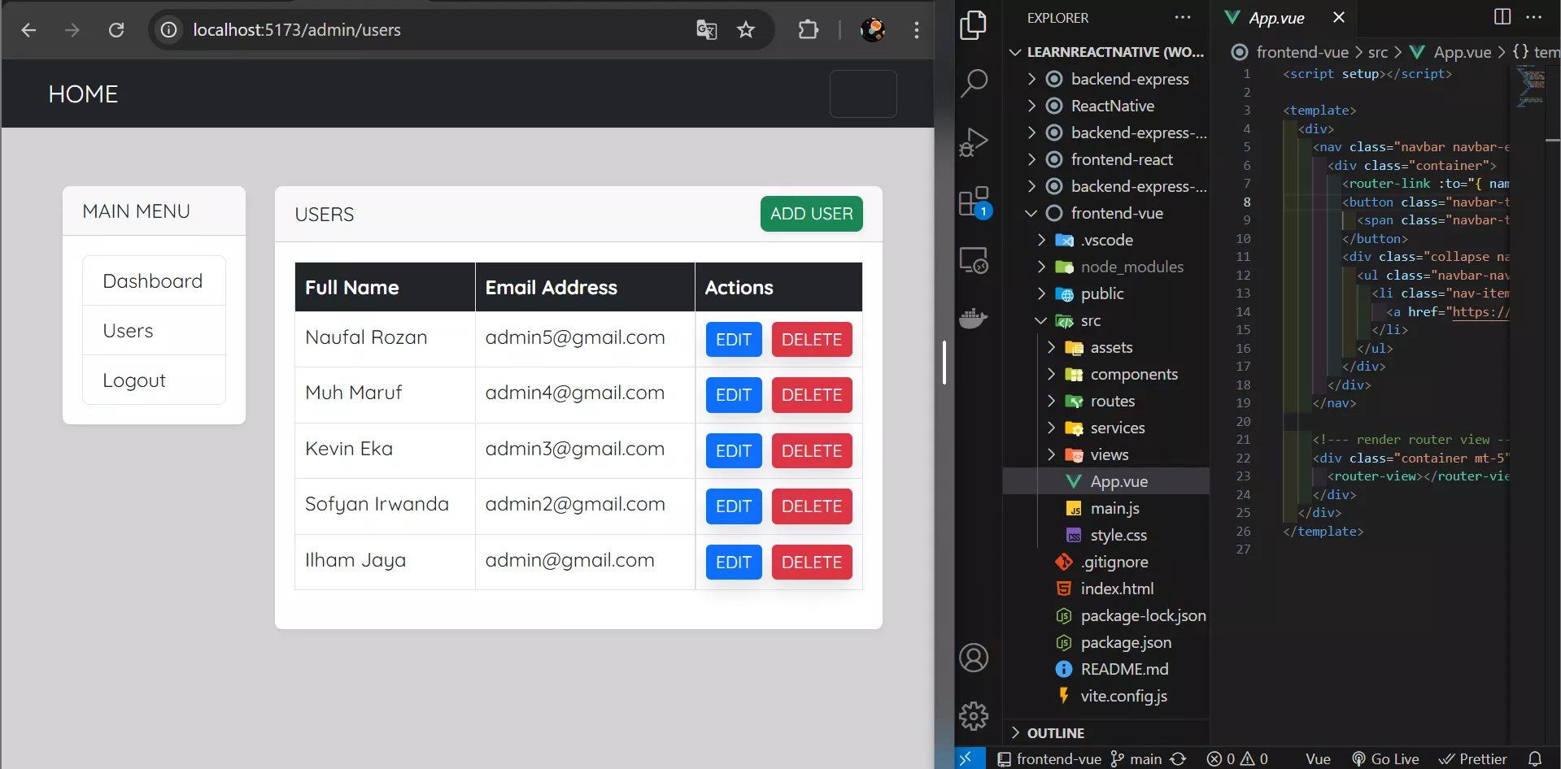Open Run and Debug view
This screenshot has width=1561, height=769.
coord(974,142)
